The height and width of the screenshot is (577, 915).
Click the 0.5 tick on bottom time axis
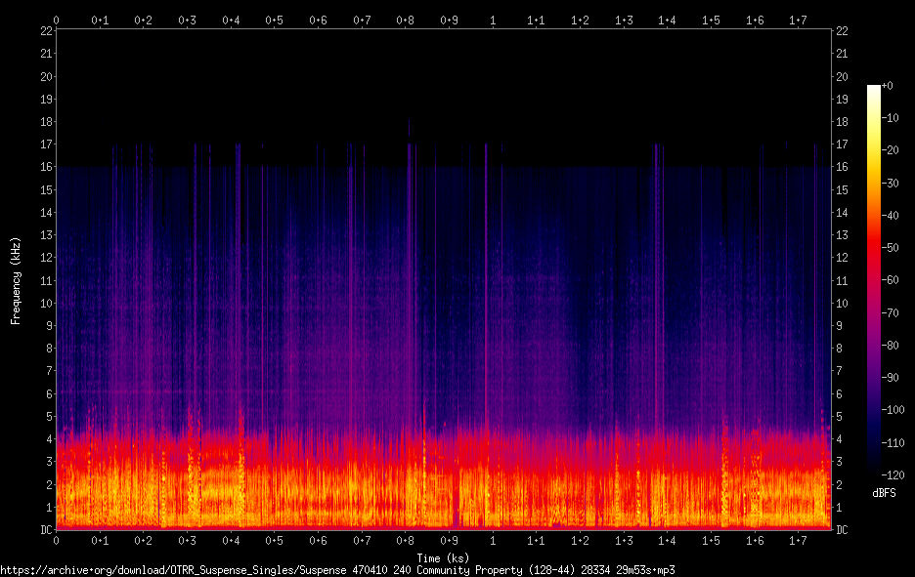click(275, 541)
